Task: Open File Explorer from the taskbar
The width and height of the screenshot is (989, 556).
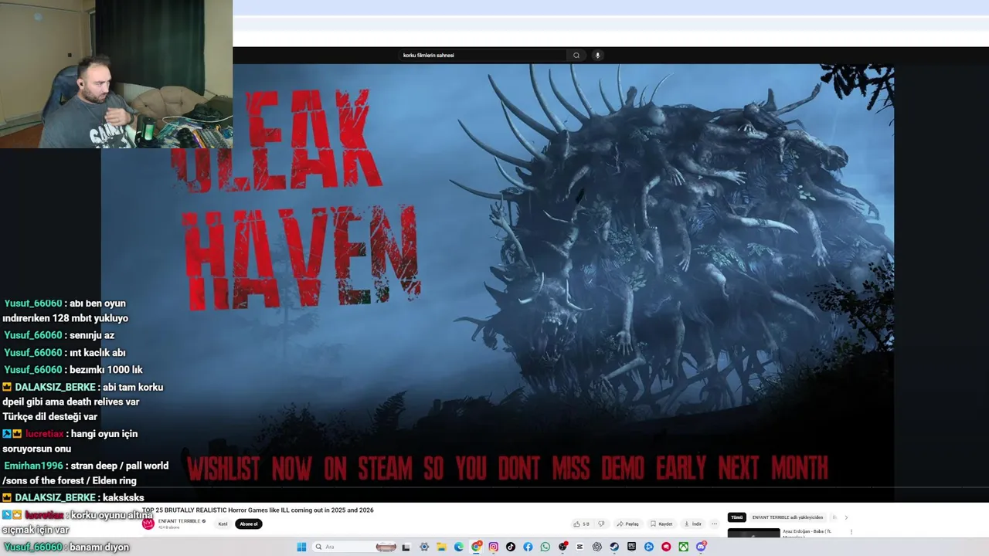Action: click(x=441, y=547)
